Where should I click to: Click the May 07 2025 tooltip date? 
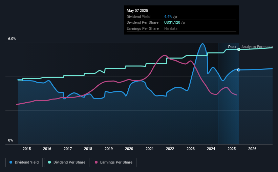pyautogui.click(x=137, y=10)
